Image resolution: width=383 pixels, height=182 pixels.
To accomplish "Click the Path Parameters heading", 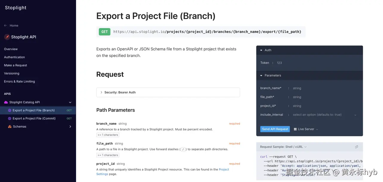I will [x=115, y=110].
